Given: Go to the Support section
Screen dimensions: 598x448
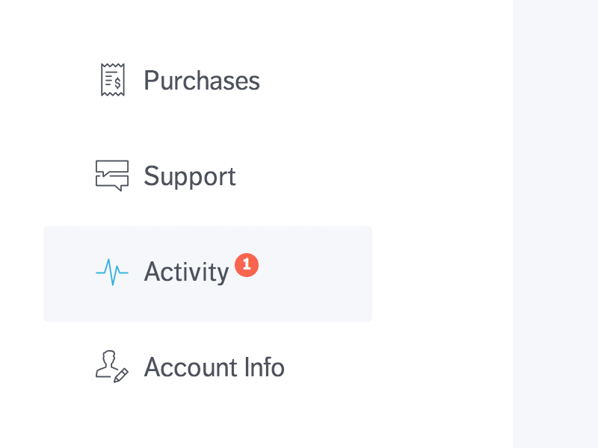Looking at the screenshot, I should pyautogui.click(x=189, y=176).
